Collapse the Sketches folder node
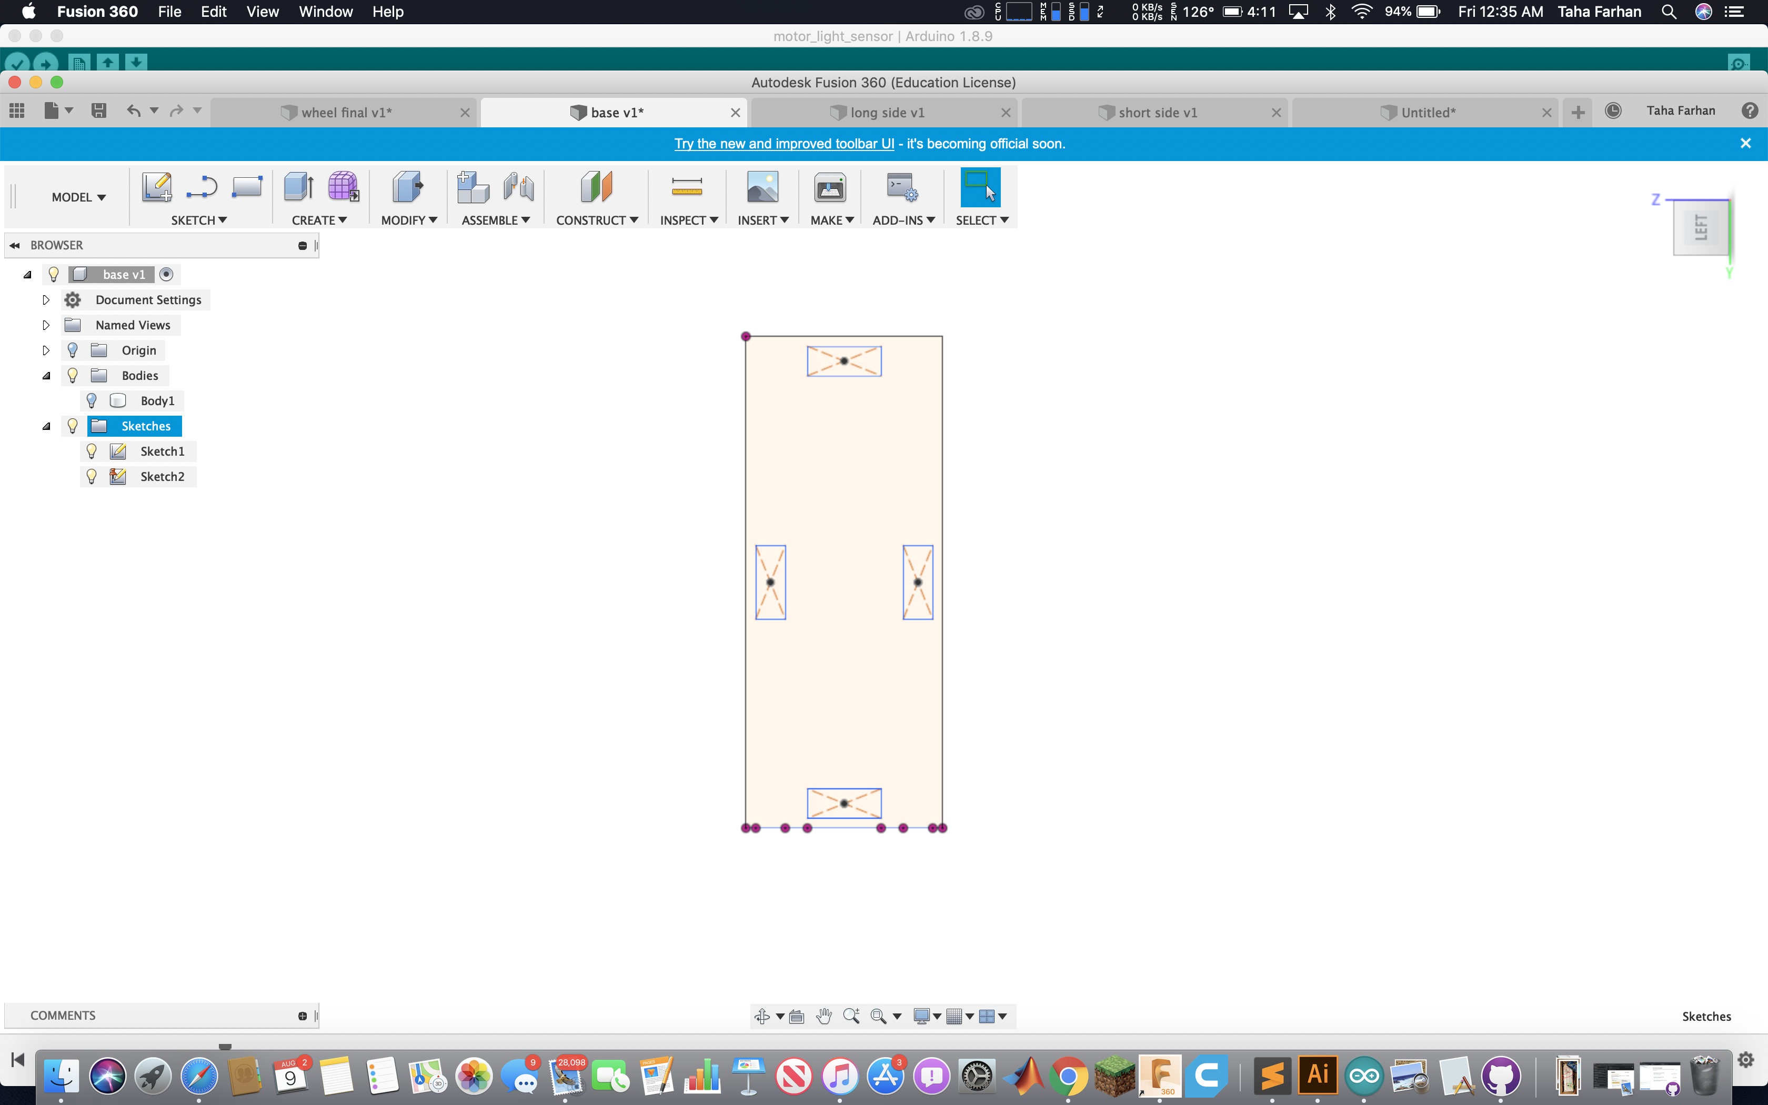 point(46,426)
